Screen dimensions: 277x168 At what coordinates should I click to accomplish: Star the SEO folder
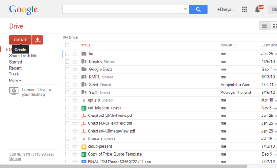[x=75, y=93]
